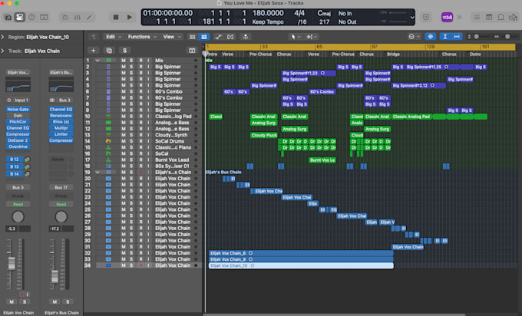Expand the Region inspector disclosure triangle

[2, 37]
